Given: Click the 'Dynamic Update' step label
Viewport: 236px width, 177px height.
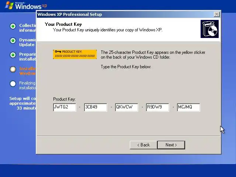Looking at the screenshot, I should [x=28, y=42].
